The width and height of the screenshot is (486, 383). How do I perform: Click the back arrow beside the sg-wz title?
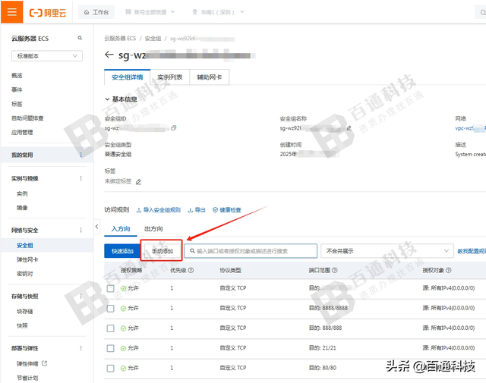tap(109, 55)
